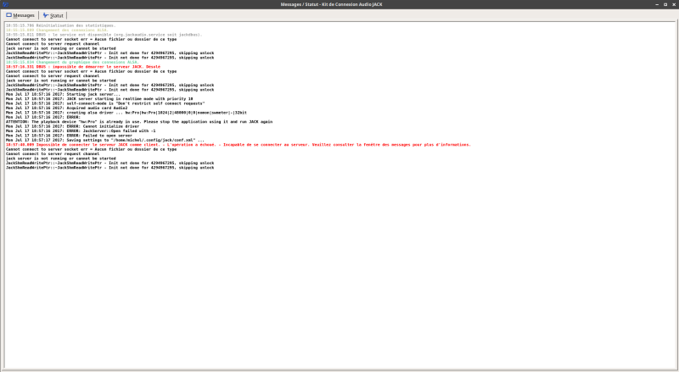Select red "impossible de démarrer le serveur JACK" line
The image size is (679, 372).
point(82,67)
